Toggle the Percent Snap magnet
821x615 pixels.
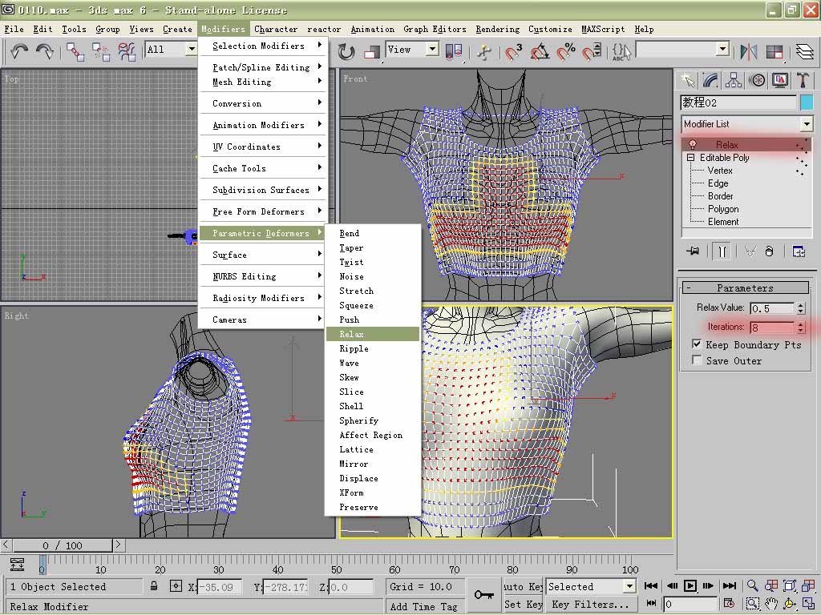click(565, 52)
